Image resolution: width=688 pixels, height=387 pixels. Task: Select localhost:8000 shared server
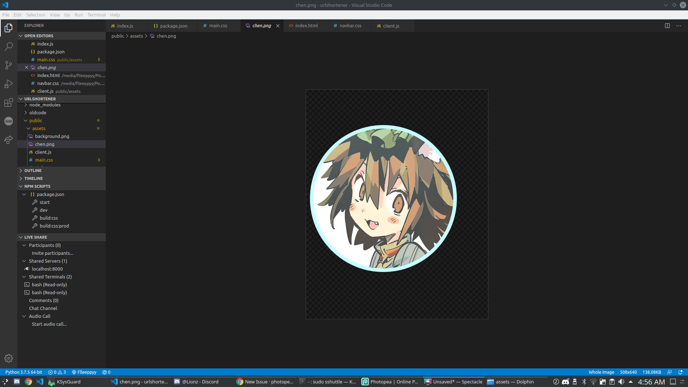61,269
